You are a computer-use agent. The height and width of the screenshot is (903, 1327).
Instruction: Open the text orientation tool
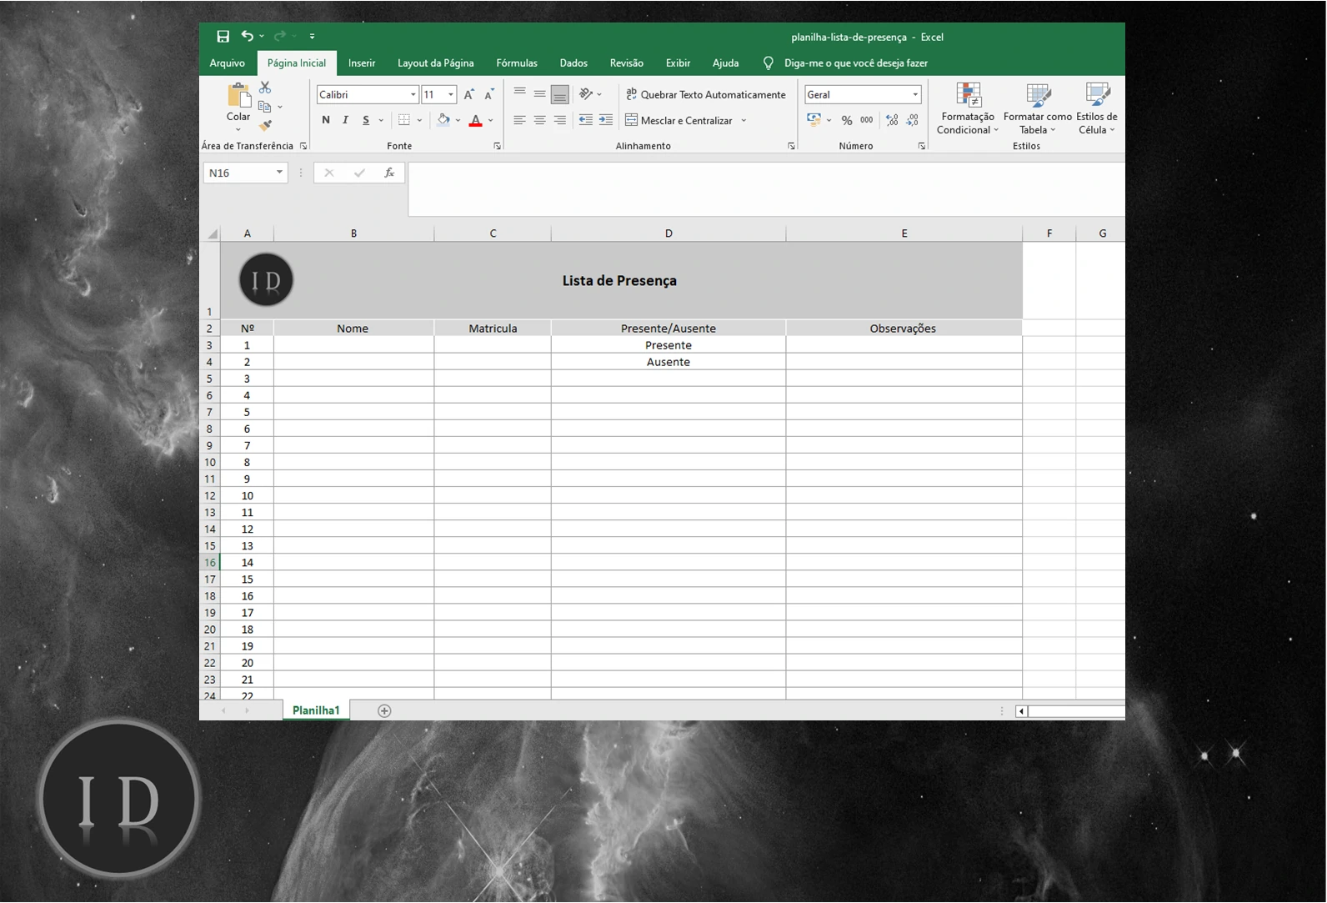(586, 94)
